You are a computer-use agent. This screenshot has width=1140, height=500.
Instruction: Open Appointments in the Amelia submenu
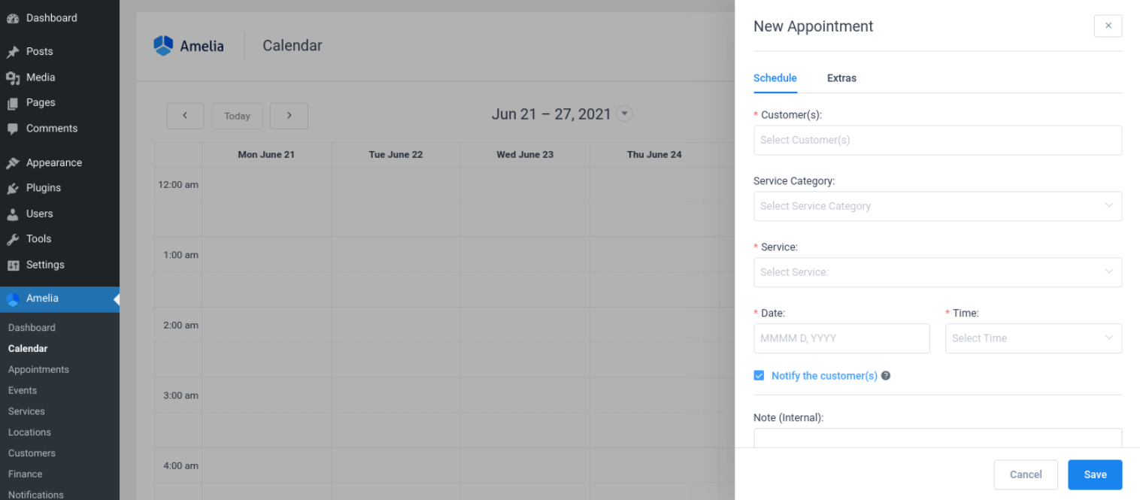[38, 370]
